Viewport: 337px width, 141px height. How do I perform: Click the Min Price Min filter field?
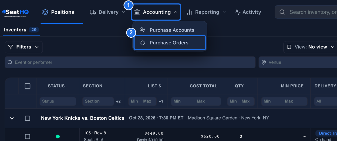click(x=272, y=101)
